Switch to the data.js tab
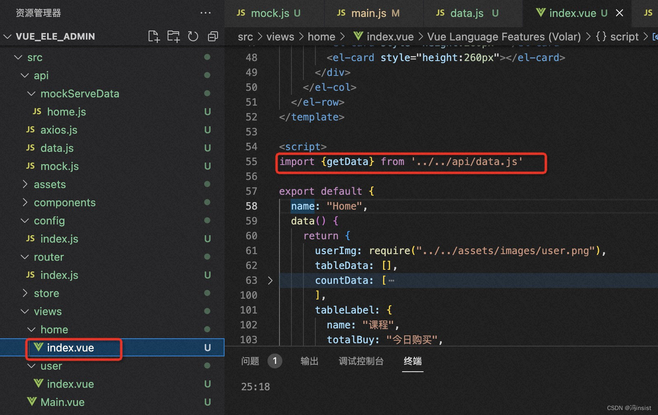 point(473,13)
